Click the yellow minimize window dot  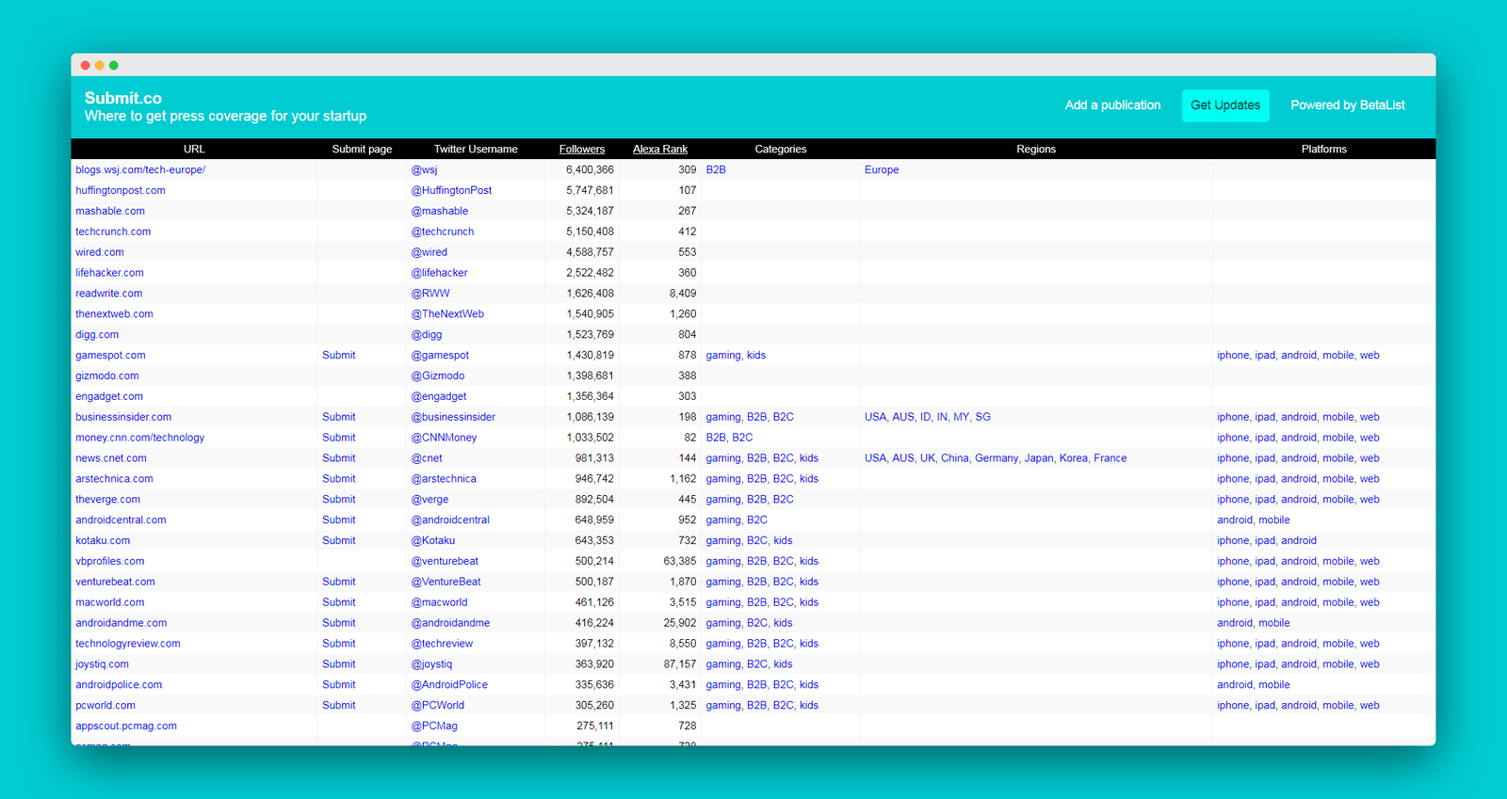pos(100,65)
